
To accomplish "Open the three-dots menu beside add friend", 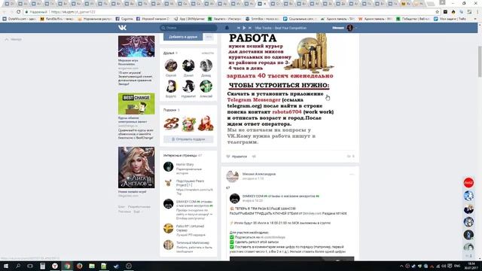I will (x=209, y=37).
